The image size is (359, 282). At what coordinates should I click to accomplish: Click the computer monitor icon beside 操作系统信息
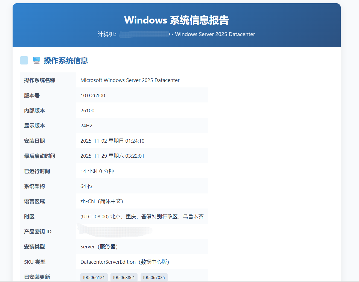point(36,60)
